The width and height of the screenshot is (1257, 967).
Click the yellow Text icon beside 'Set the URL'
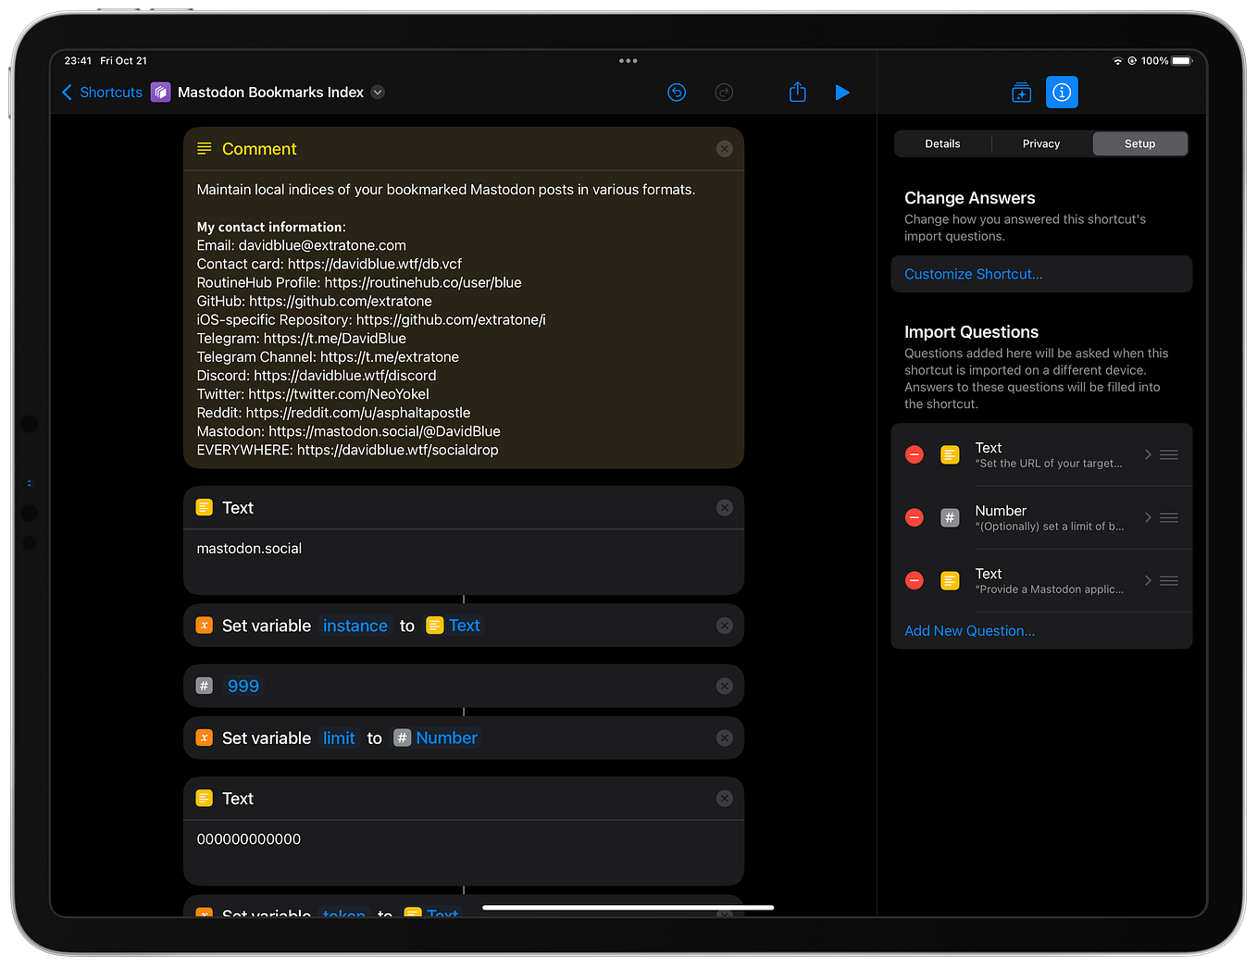click(950, 454)
